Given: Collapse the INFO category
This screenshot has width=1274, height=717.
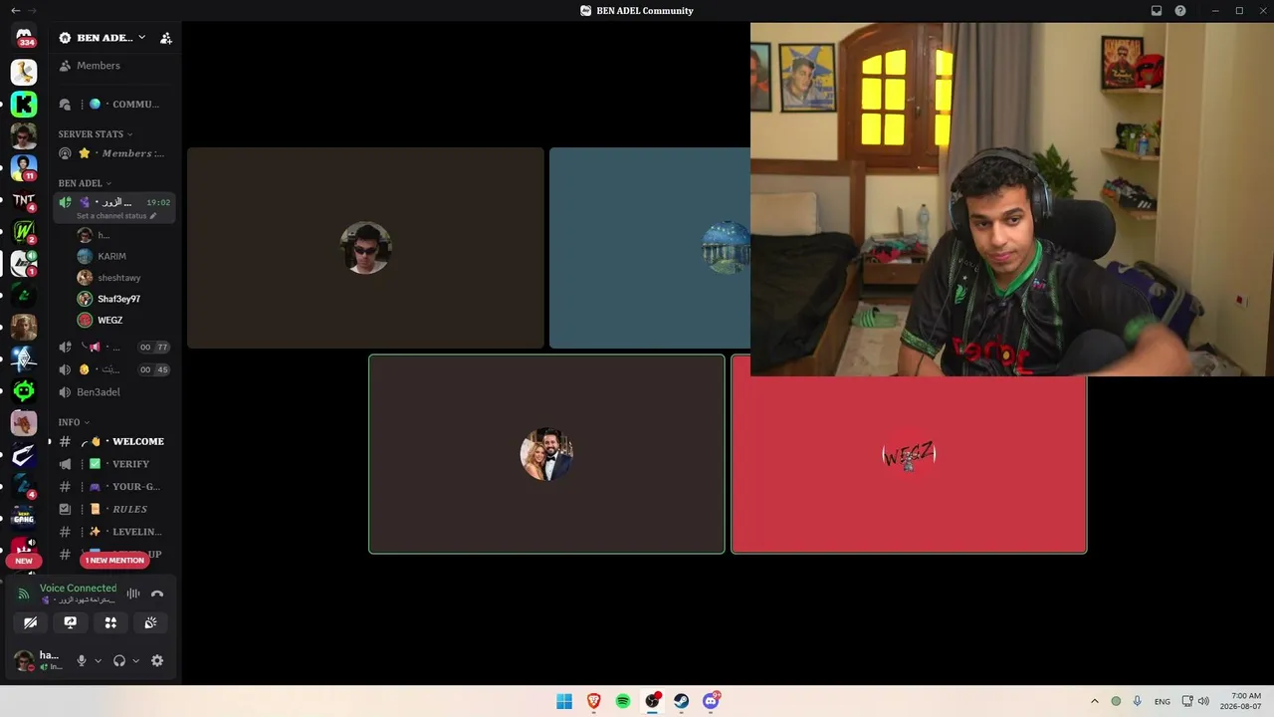Looking at the screenshot, I should pos(74,422).
